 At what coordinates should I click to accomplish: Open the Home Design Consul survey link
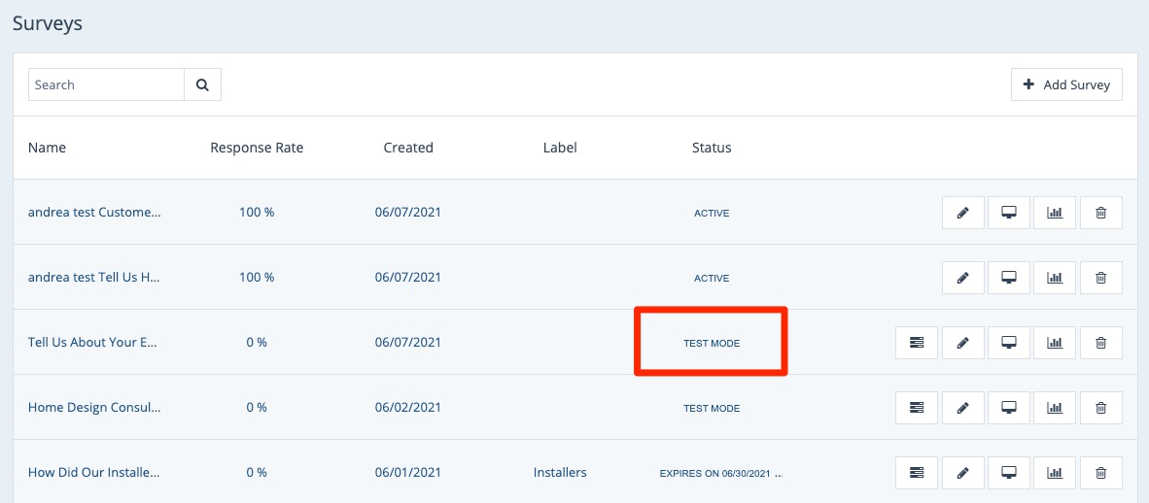pyautogui.click(x=94, y=408)
